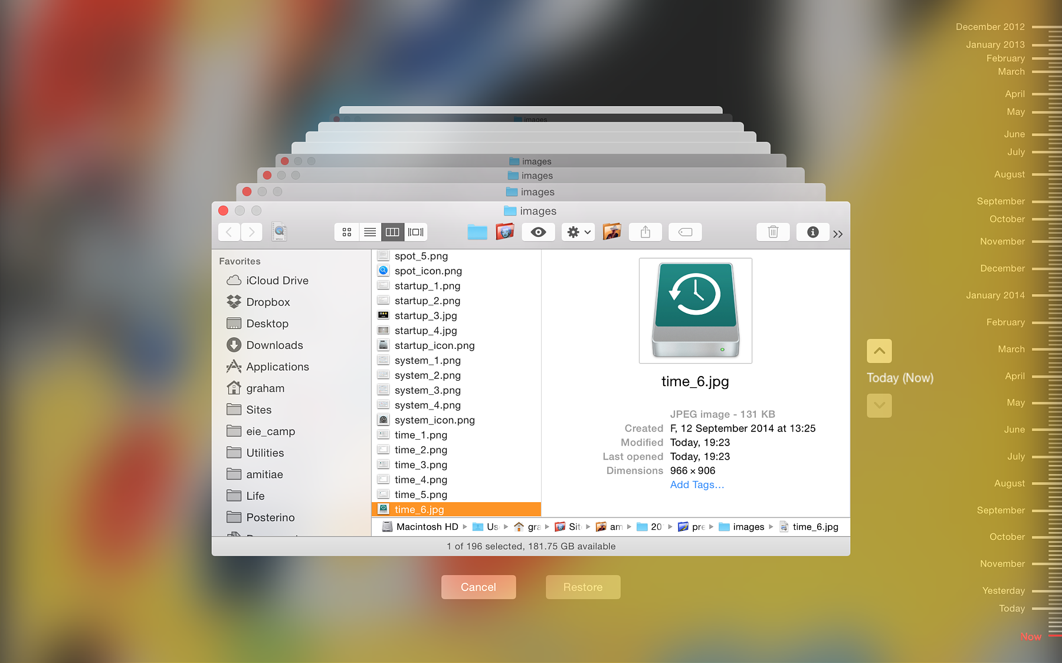The height and width of the screenshot is (663, 1062).
Task: Switch to Cover Flow view
Action: (x=415, y=232)
